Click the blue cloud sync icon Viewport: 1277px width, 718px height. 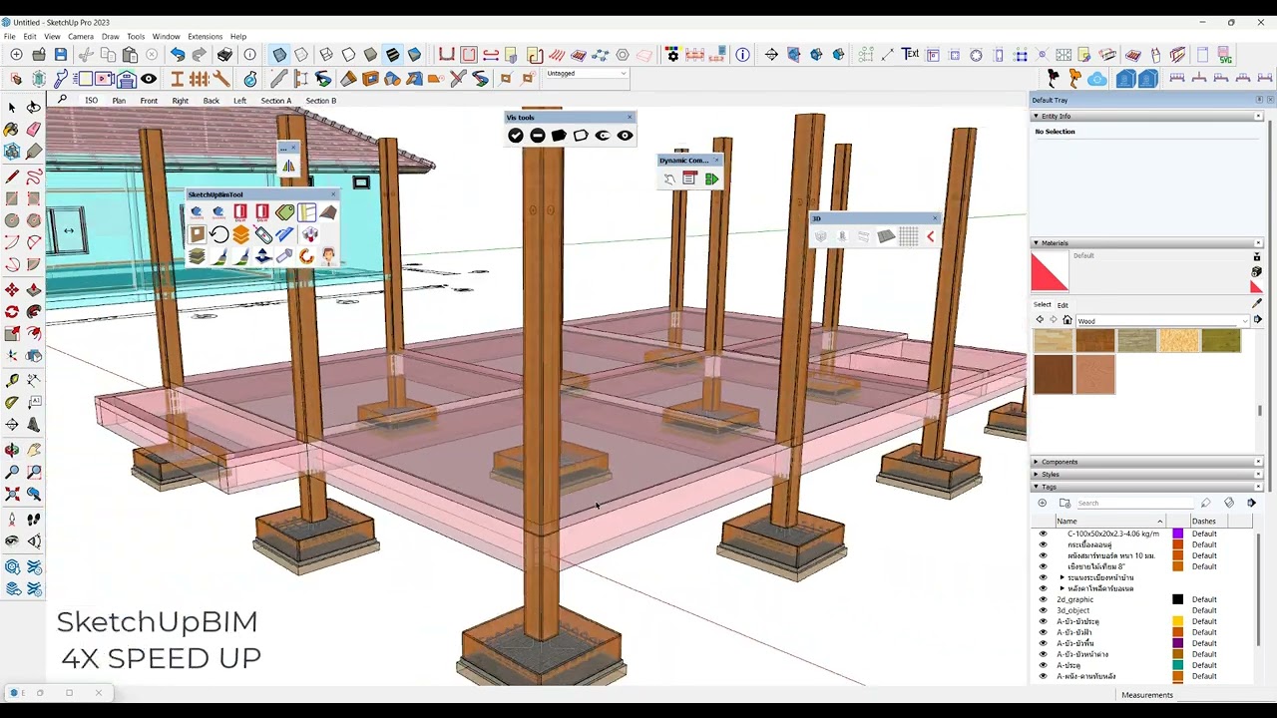(x=1096, y=79)
